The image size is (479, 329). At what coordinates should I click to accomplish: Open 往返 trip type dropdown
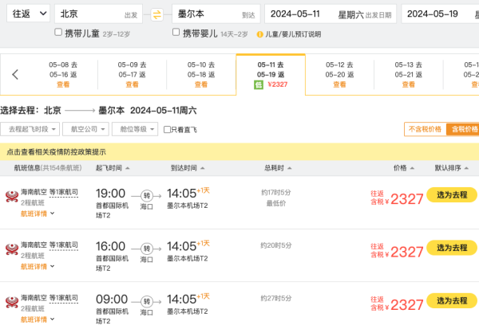point(28,14)
